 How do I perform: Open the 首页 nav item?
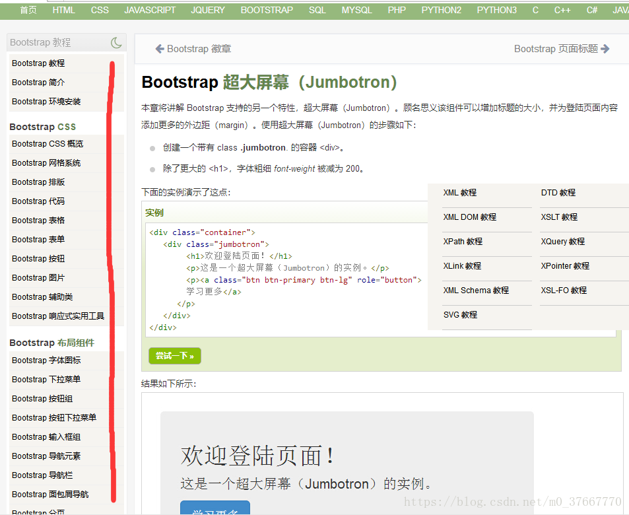[28, 10]
